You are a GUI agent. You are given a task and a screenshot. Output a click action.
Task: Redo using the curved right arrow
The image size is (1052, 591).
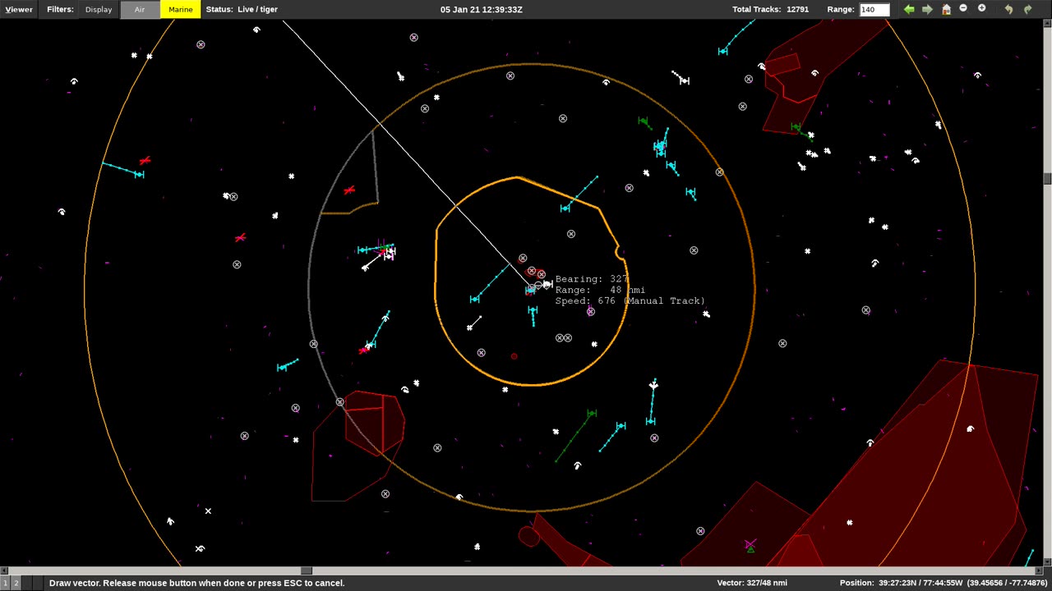tap(1027, 9)
